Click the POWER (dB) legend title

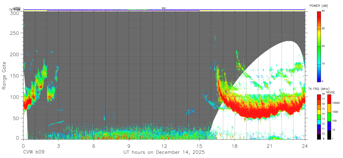click(319, 6)
